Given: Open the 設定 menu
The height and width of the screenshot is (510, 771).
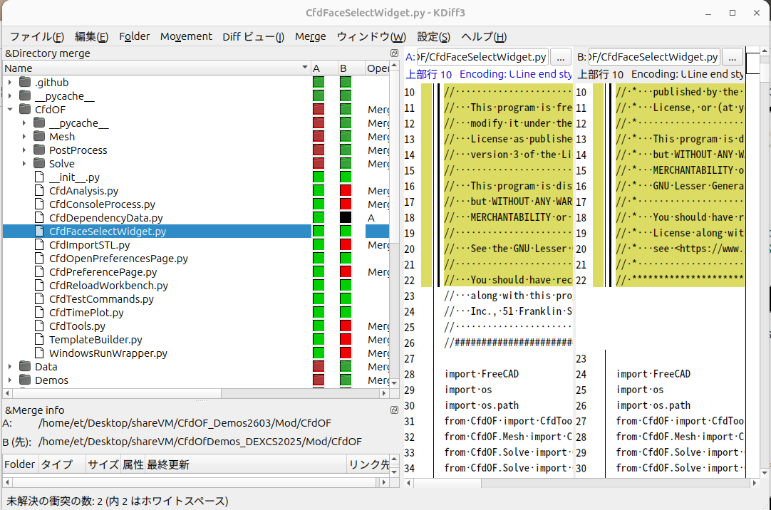Looking at the screenshot, I should tap(433, 36).
